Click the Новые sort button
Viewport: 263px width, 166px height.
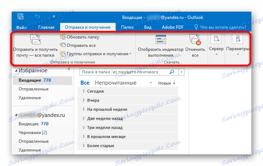tap(165, 83)
